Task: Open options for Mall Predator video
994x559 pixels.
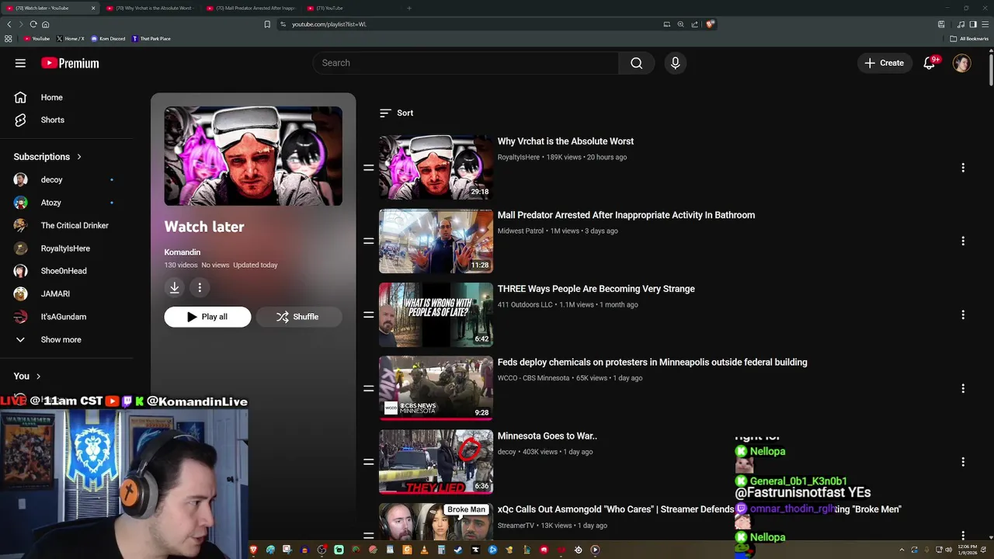Action: click(963, 241)
